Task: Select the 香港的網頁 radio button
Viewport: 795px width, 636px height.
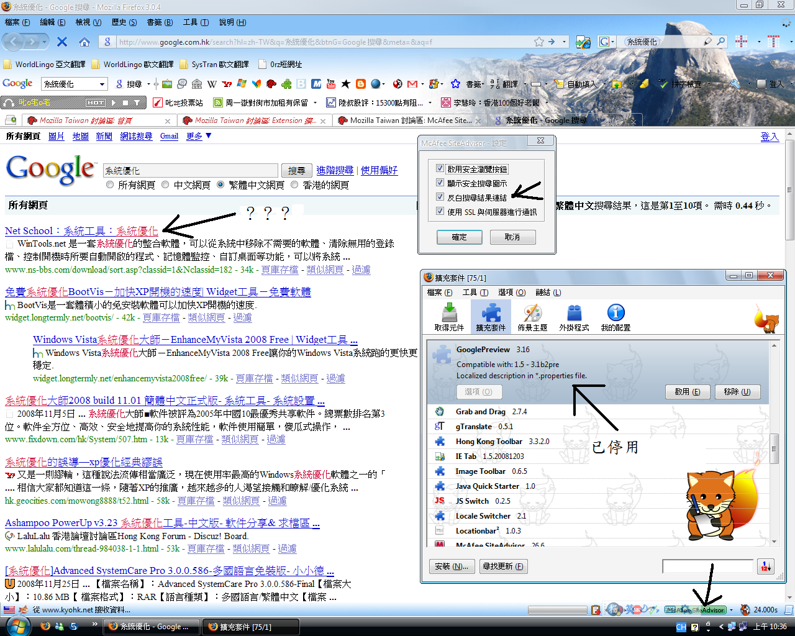Action: (294, 184)
